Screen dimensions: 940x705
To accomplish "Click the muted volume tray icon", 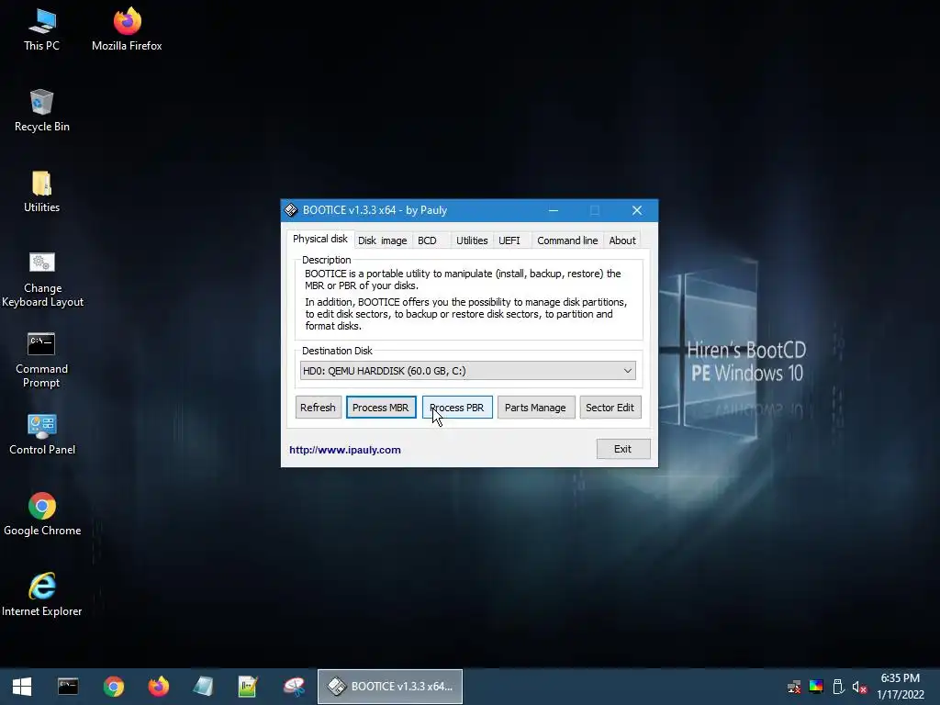I will (859, 687).
